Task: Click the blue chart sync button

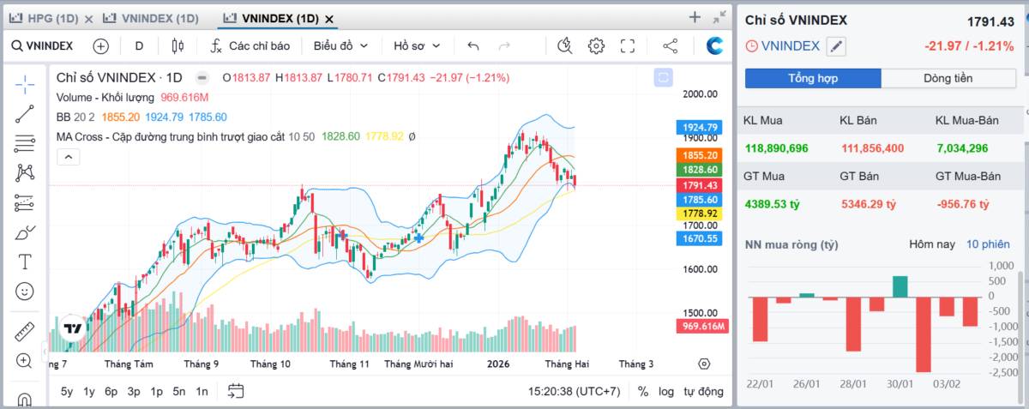Action: click(x=663, y=78)
